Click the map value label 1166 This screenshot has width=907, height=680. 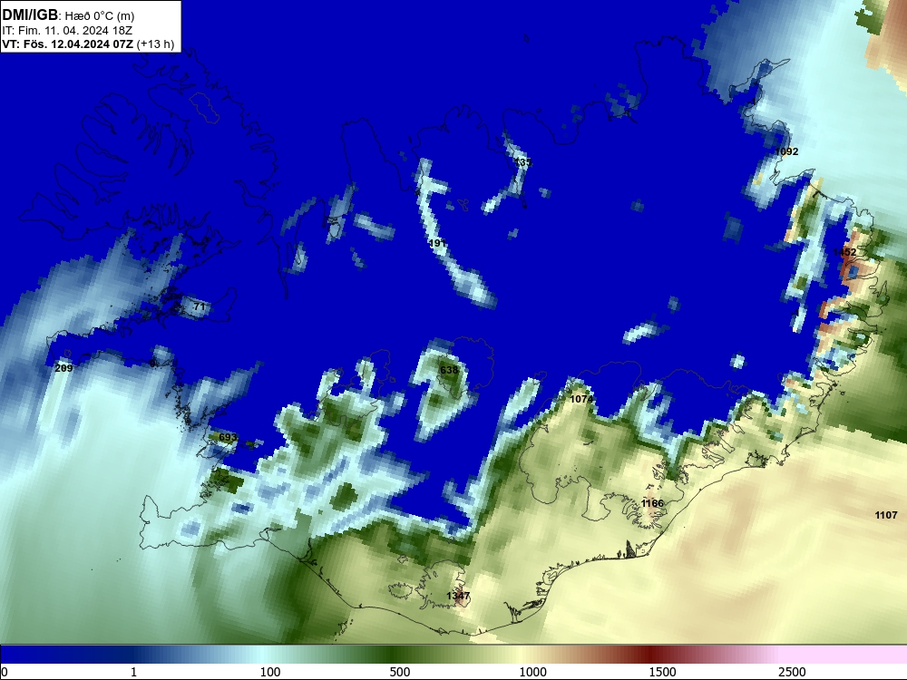click(x=652, y=503)
